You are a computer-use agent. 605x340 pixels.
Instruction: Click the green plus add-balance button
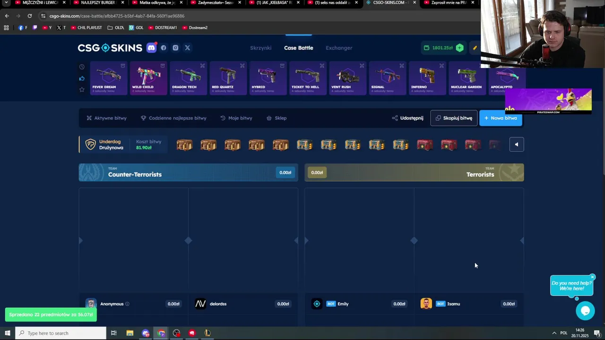pyautogui.click(x=459, y=48)
